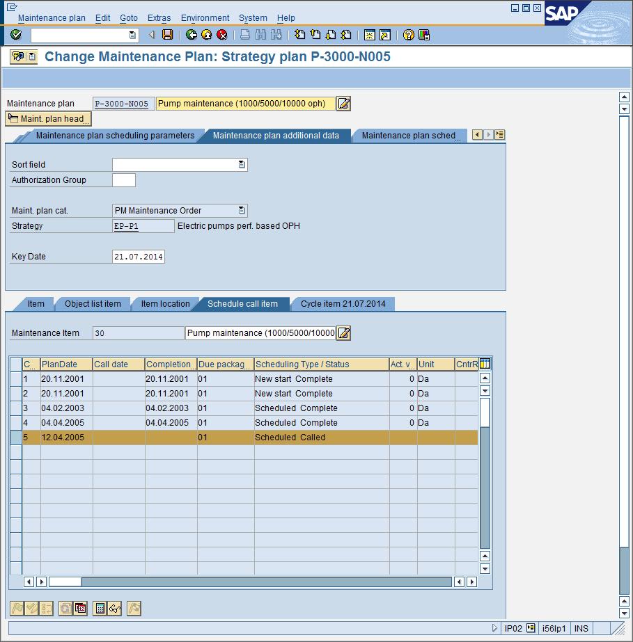
Task: Click the table vertical scrollbar thumb
Action: 485,413
